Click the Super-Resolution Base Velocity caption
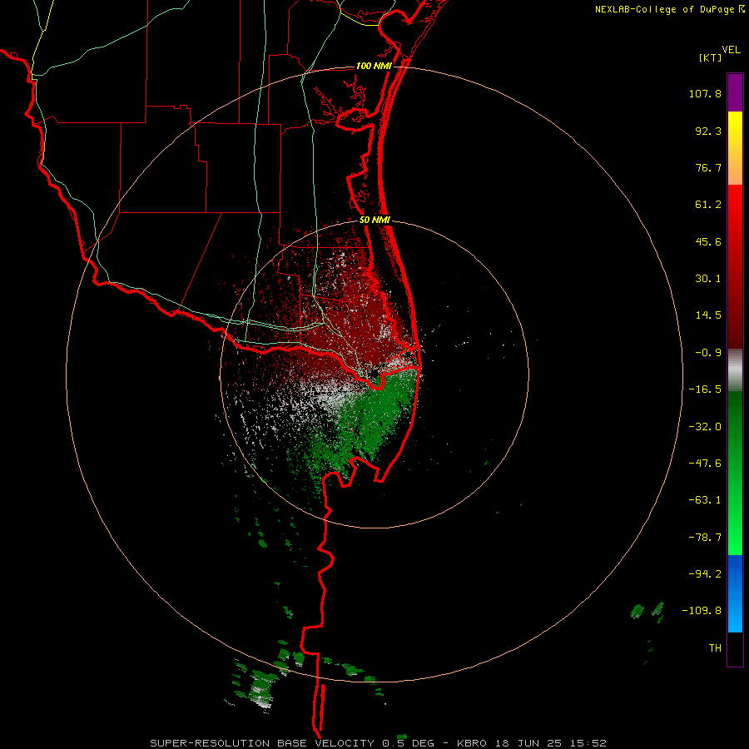 point(379,743)
